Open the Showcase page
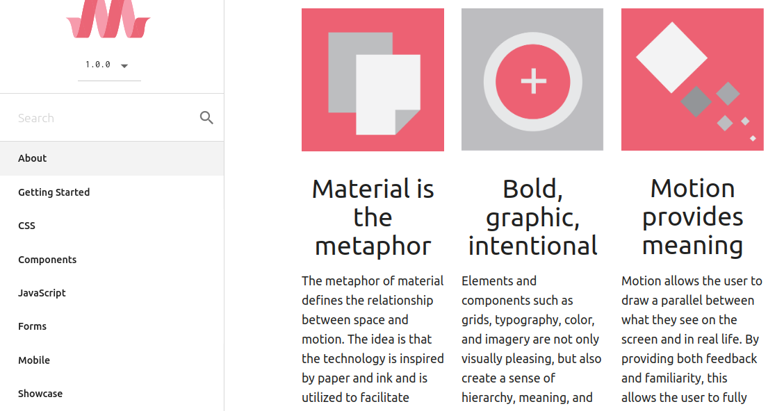The height and width of the screenshot is (411, 784). [x=40, y=393]
